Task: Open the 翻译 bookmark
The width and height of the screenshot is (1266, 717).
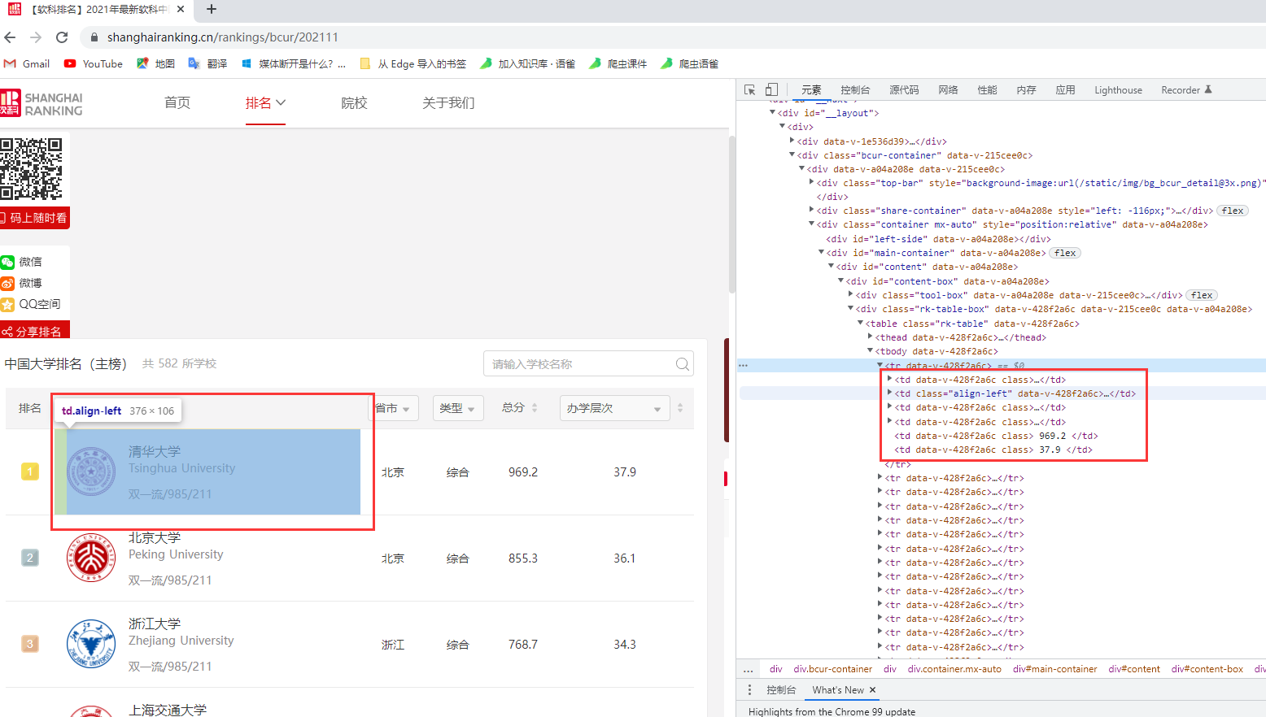Action: click(x=208, y=63)
